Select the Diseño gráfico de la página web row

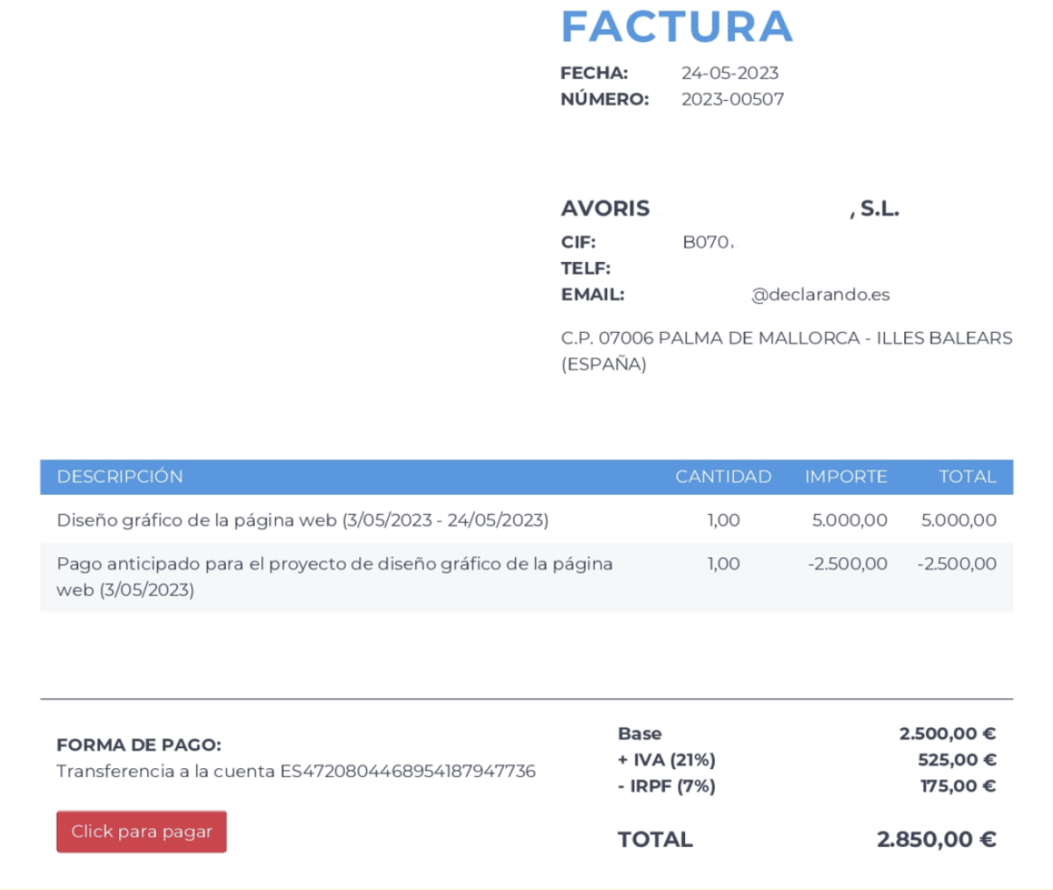click(526, 519)
